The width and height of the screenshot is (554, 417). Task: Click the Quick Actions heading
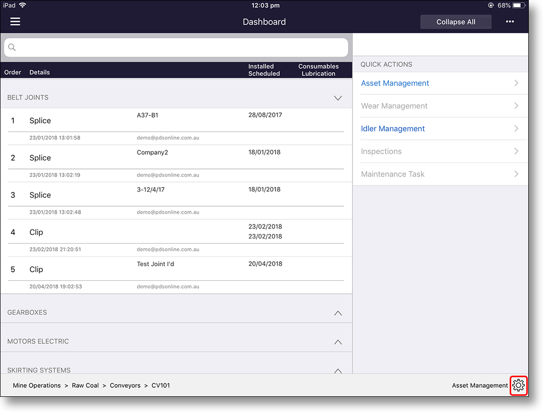coord(386,65)
